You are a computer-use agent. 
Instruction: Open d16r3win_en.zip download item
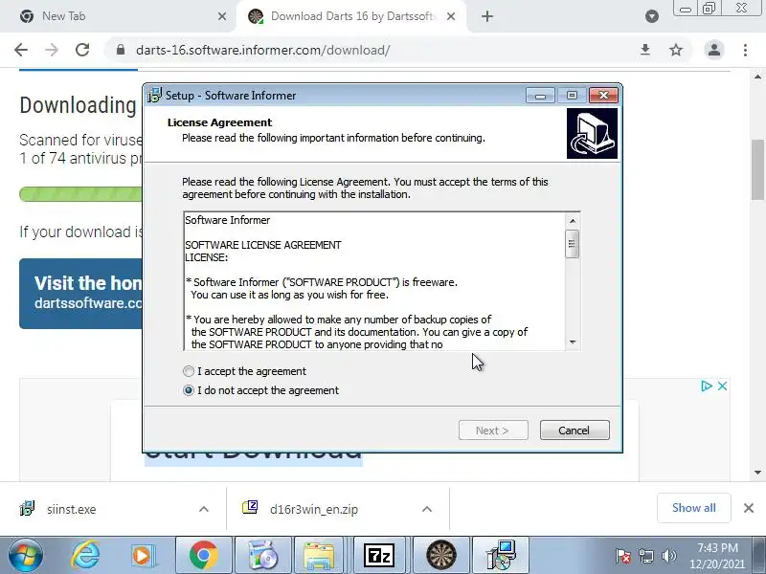click(x=314, y=509)
